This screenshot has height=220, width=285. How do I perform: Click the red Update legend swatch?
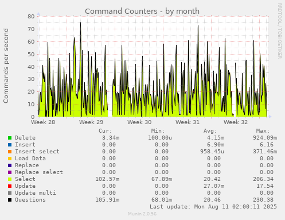click(10, 186)
